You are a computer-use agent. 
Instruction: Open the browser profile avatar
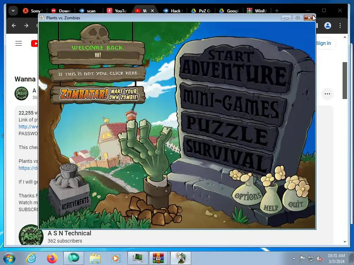pos(328,26)
